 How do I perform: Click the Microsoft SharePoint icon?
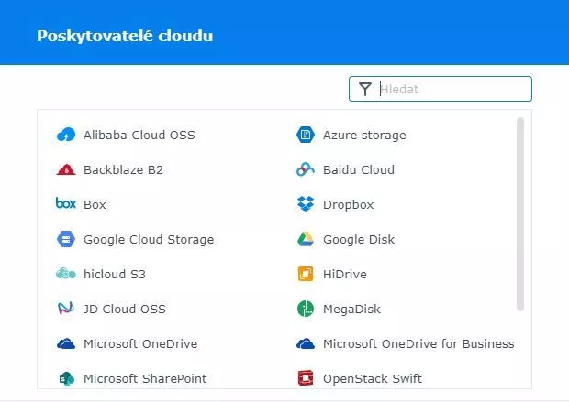pos(66,378)
